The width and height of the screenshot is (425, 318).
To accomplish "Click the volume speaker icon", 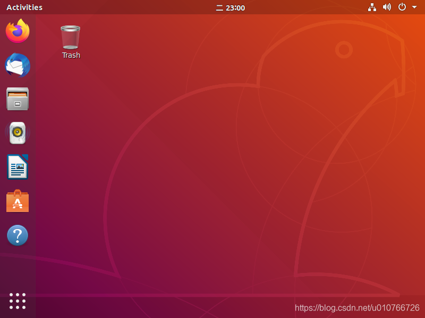I will click(x=387, y=7).
